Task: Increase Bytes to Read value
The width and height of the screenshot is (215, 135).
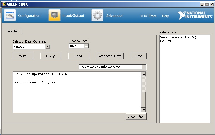Action: coord(87,45)
